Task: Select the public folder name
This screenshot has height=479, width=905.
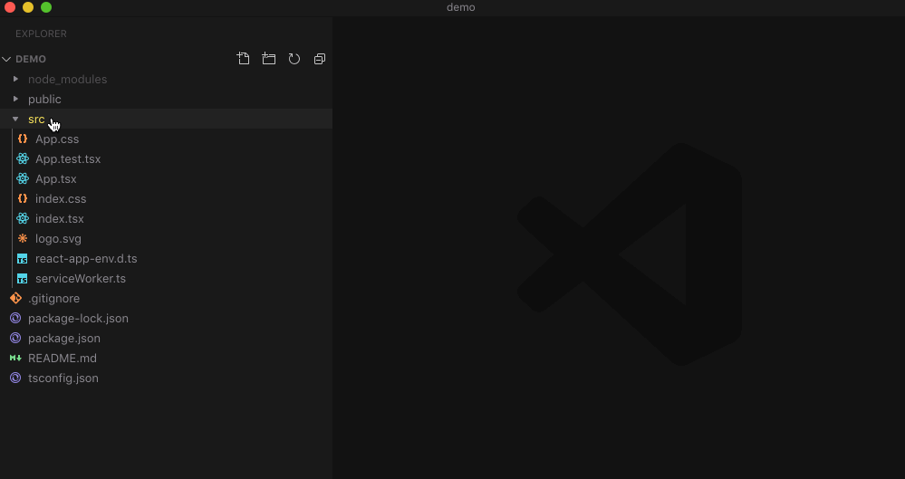Action: coord(44,100)
